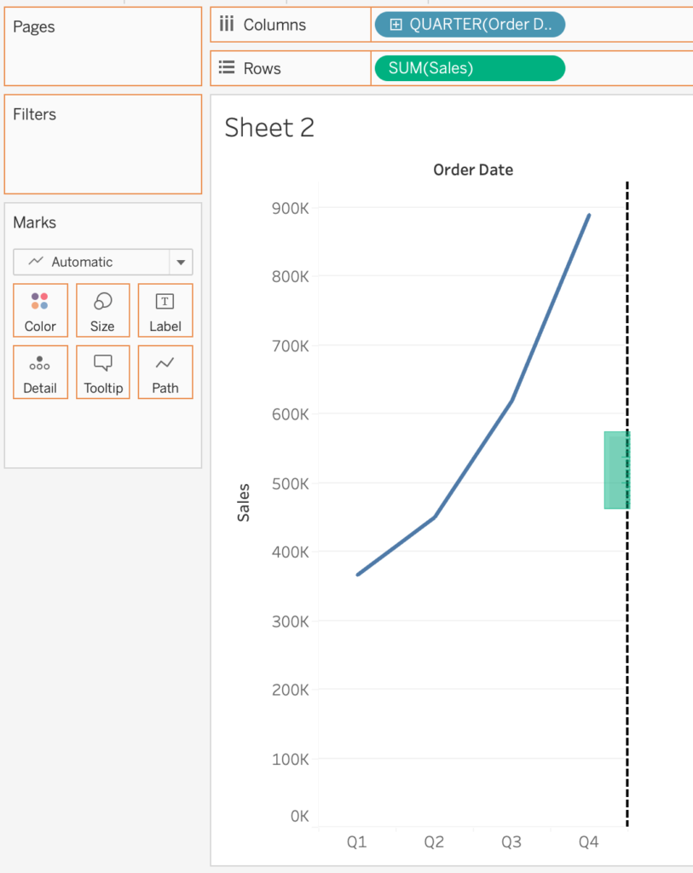Select the QUARTER(Order Date) pill on Columns
Viewport: 693px width, 873px height.
click(477, 25)
